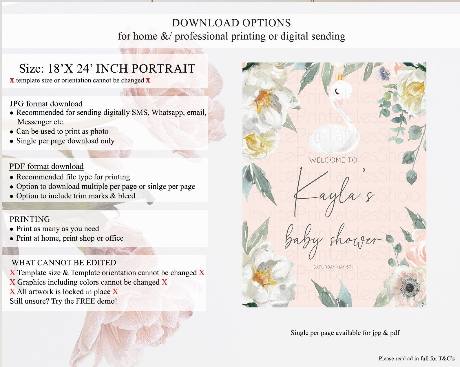Click "Single per page available for jpg & pdf" caption

pos(345,333)
